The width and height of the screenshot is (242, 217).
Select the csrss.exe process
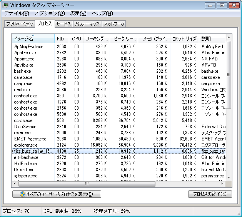(118, 120)
